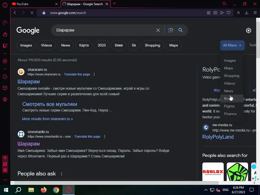
Task: Stop loading the page
Action: tap(32, 13)
